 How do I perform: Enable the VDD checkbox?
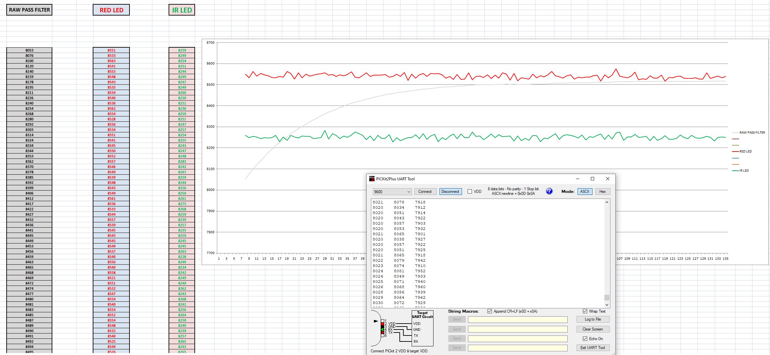pyautogui.click(x=470, y=192)
